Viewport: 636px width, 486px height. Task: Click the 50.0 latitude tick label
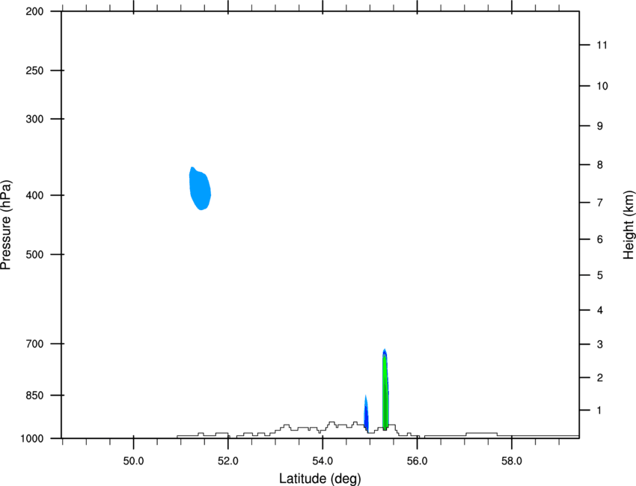(133, 461)
